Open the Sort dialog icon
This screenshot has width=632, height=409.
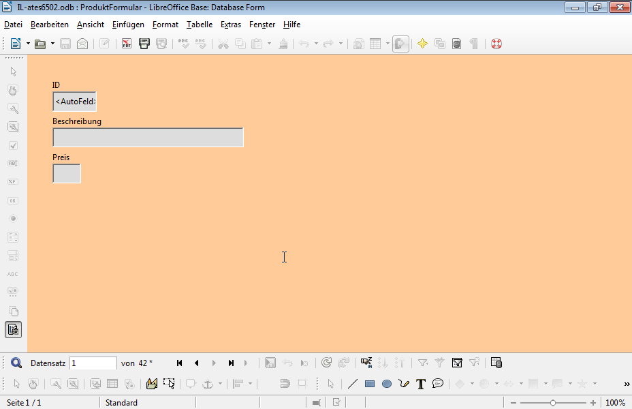tap(366, 363)
